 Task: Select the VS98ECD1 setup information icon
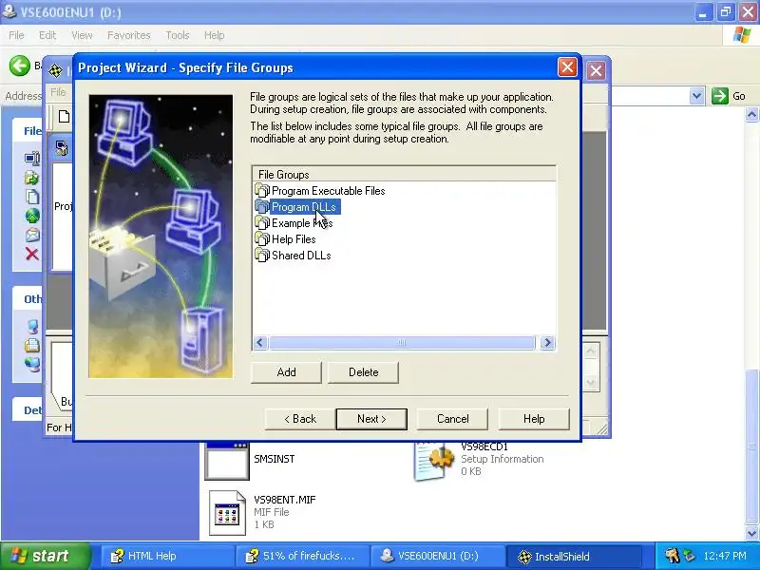[x=434, y=461]
